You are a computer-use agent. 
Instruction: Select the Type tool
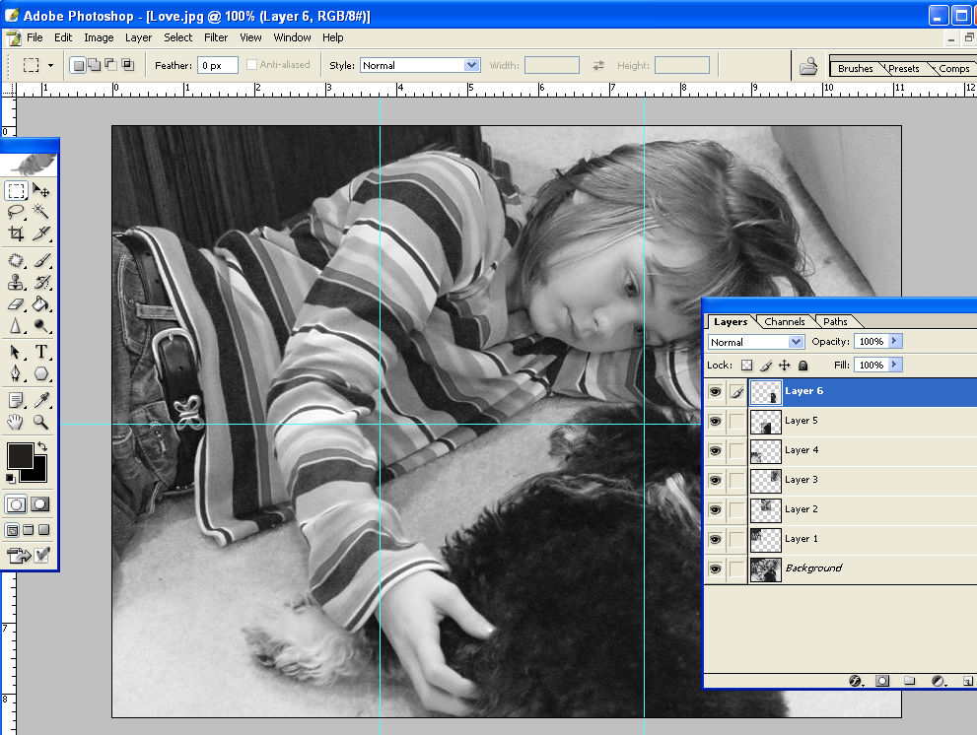[x=41, y=352]
